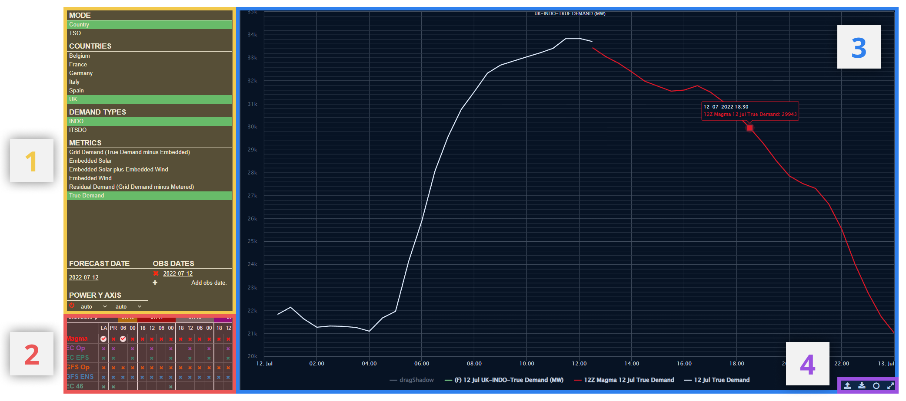Image resolution: width=906 pixels, height=401 pixels.
Task: Click green X in EC 46 PR cell
Action: pos(113,387)
